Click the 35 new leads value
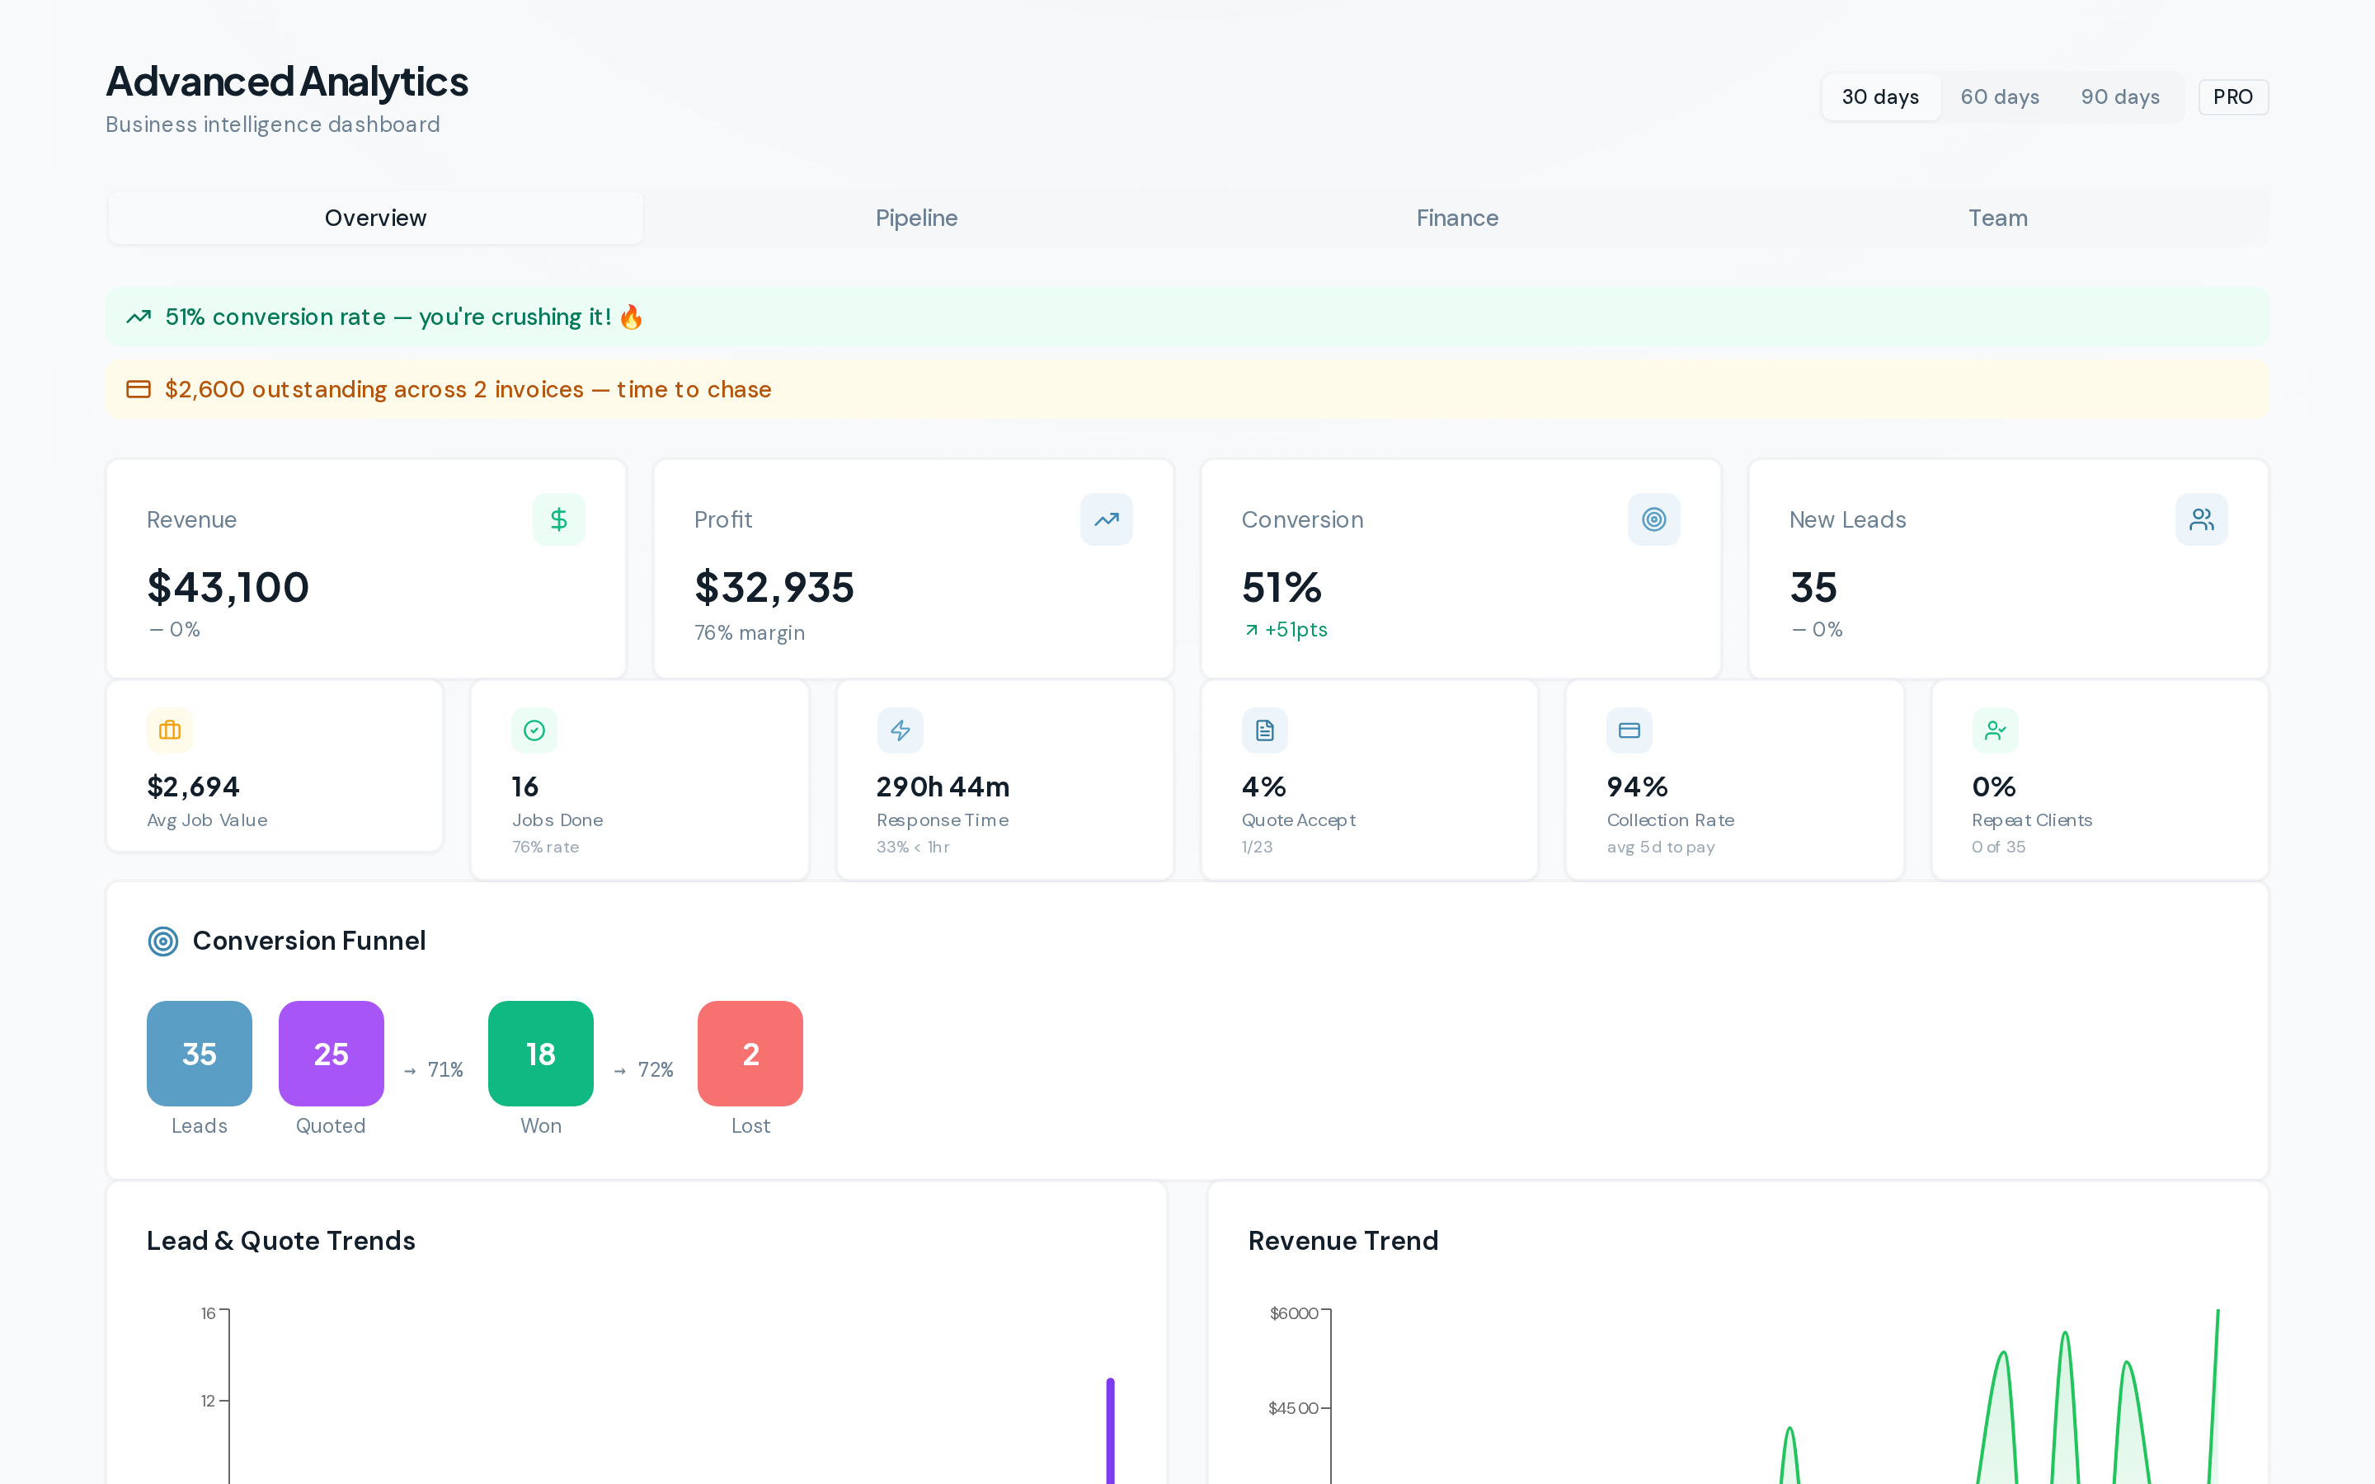Screen dimensions: 2375x1484 click(x=1813, y=587)
